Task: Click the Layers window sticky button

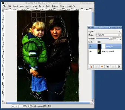Action: [x=93, y=27]
